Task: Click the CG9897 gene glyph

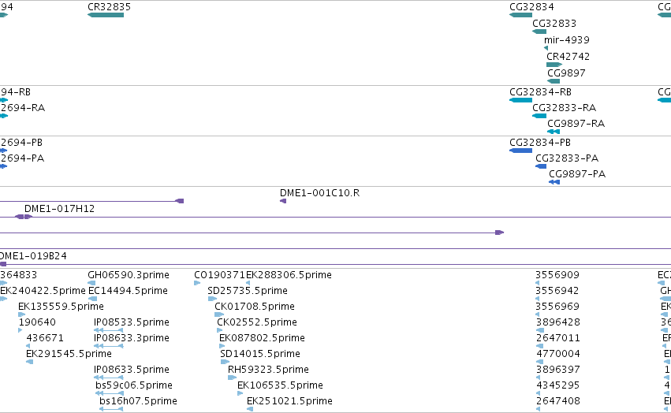Action: click(x=554, y=81)
